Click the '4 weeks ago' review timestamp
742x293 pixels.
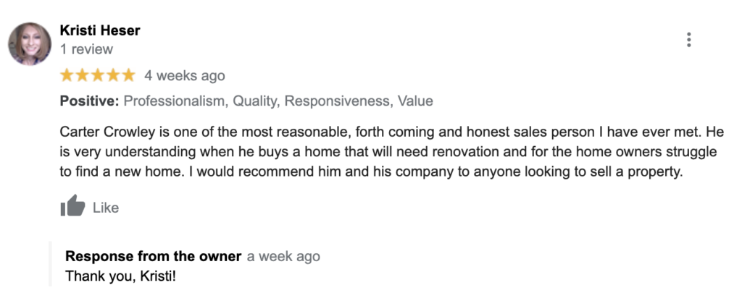[x=185, y=76]
